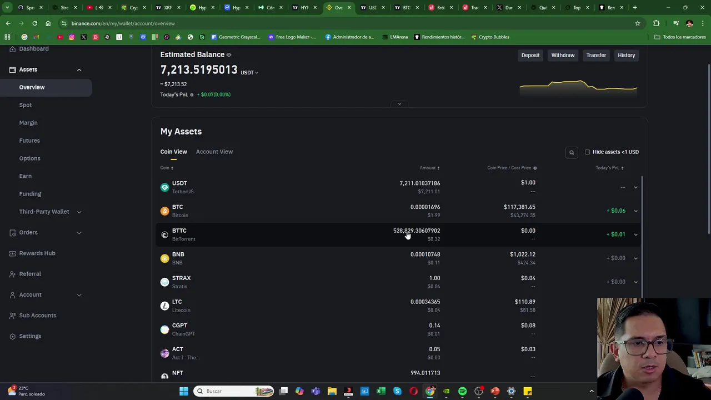This screenshot has height=400, width=711.
Task: Open Sub Accounts in the sidebar
Action: point(37,316)
